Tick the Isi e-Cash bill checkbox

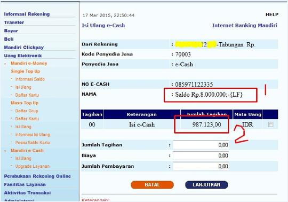tap(270, 125)
